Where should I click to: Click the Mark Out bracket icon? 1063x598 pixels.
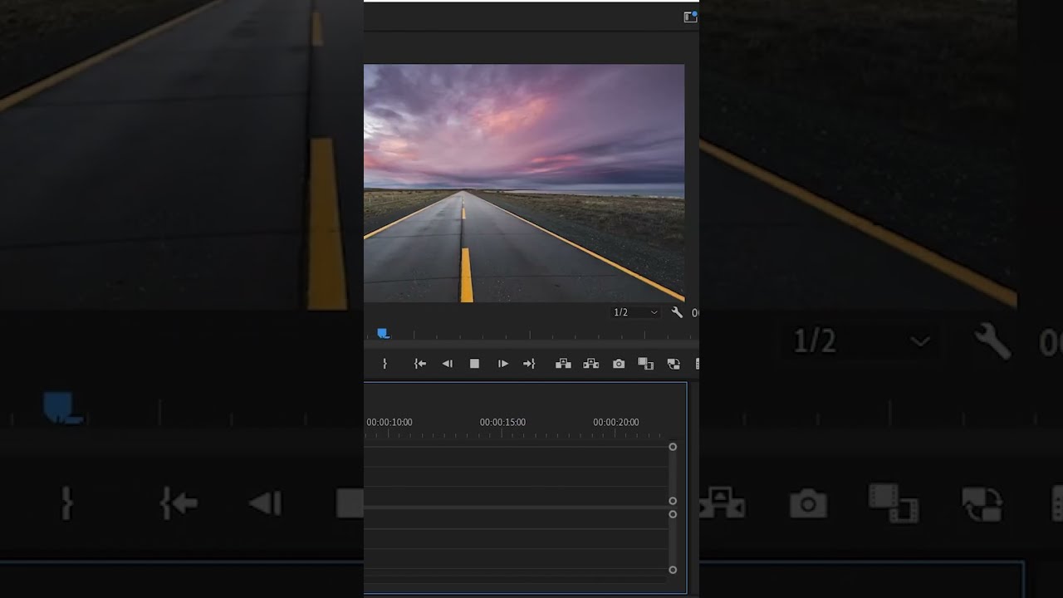point(385,364)
